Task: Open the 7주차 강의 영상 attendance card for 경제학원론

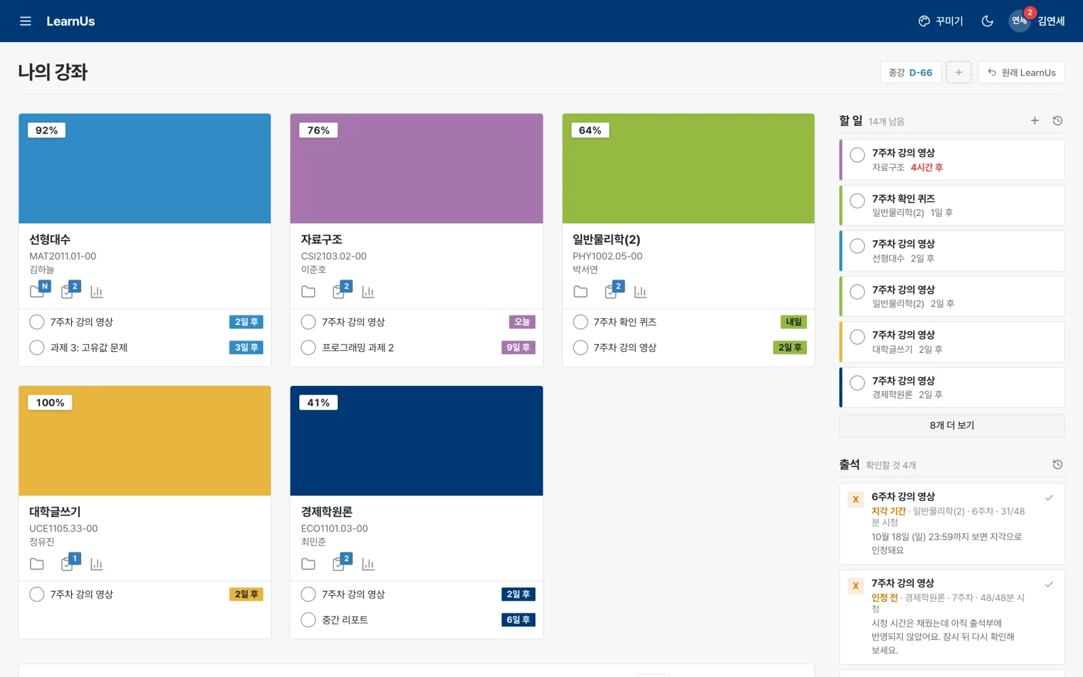Action: pos(952,617)
